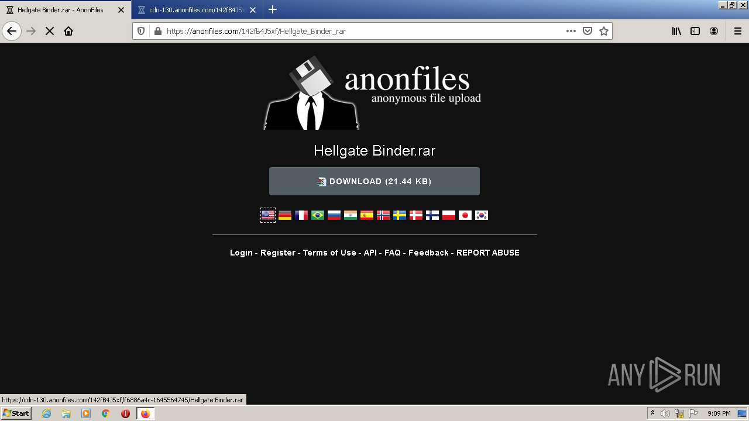Open the browser Home page icon
The height and width of the screenshot is (421, 749).
click(68, 31)
